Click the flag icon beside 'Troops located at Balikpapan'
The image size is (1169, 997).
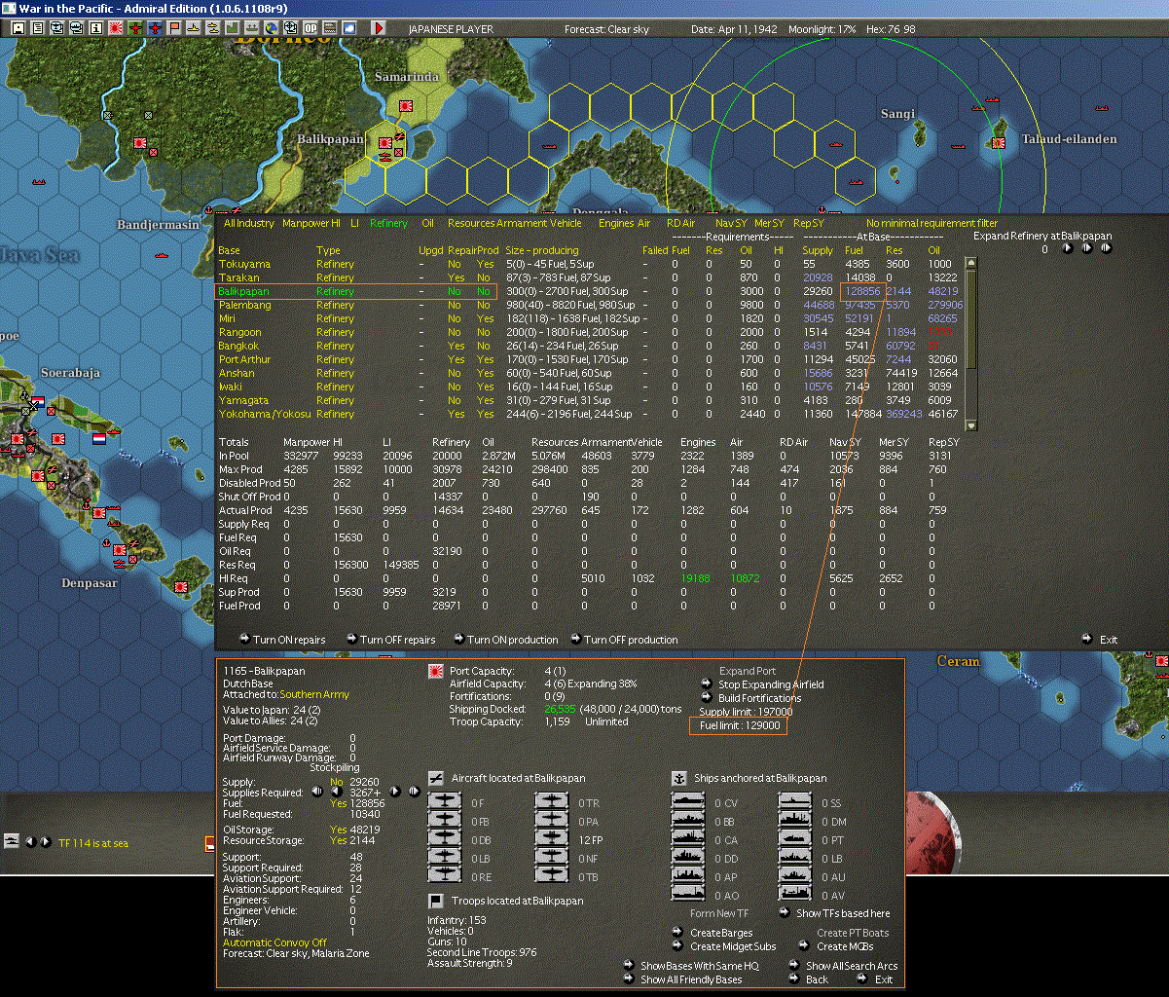tap(435, 901)
